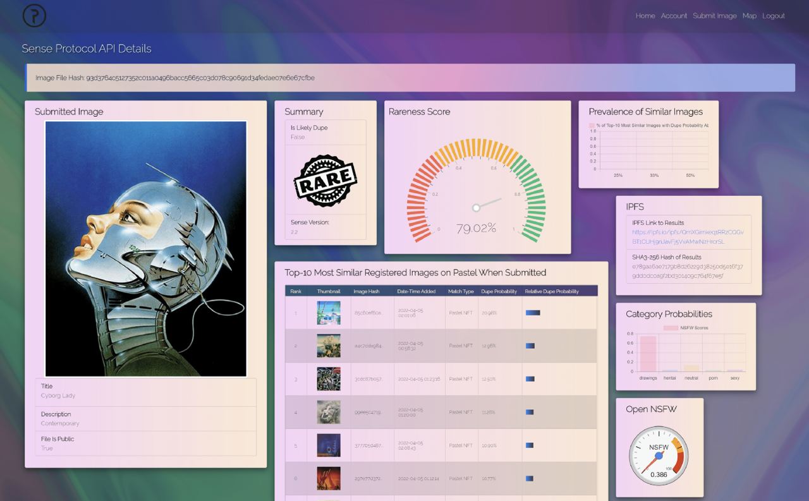Go to the Account page
The height and width of the screenshot is (501, 809).
[x=674, y=16]
